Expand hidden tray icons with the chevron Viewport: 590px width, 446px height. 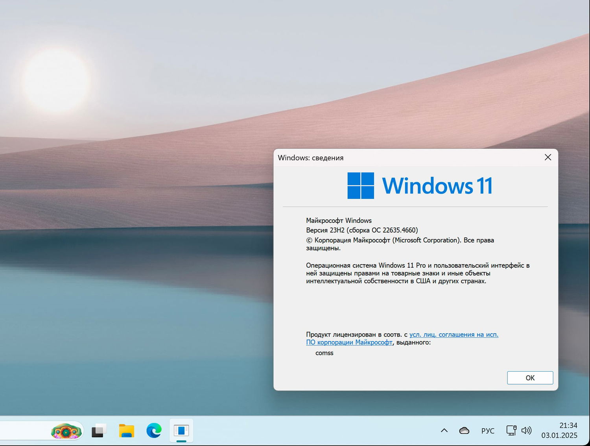point(444,430)
